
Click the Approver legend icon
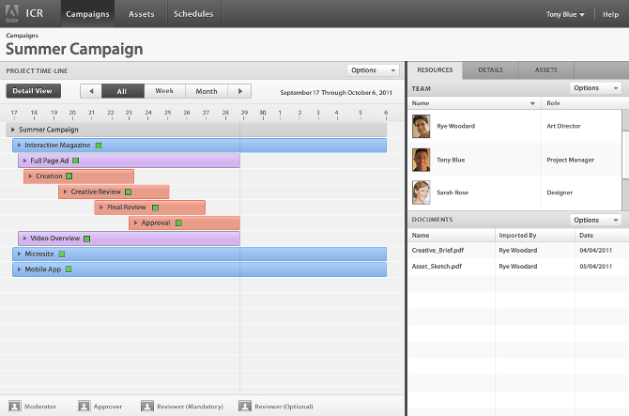pyautogui.click(x=84, y=406)
